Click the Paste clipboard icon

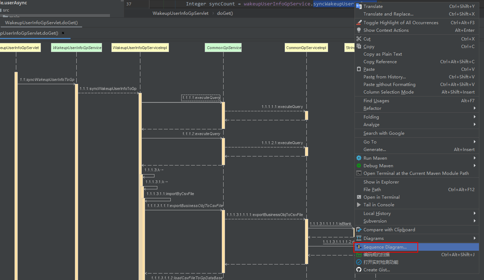358,69
